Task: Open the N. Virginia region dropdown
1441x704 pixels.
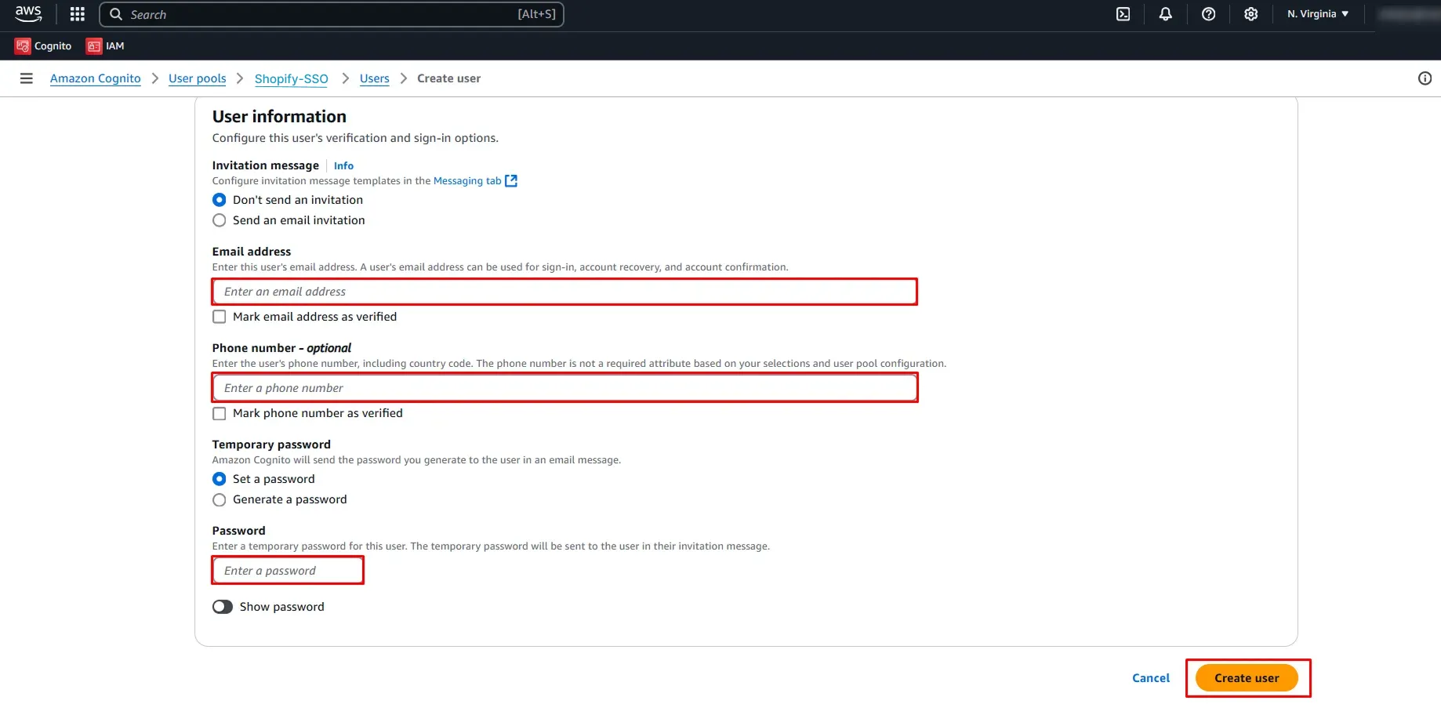Action: tap(1318, 14)
